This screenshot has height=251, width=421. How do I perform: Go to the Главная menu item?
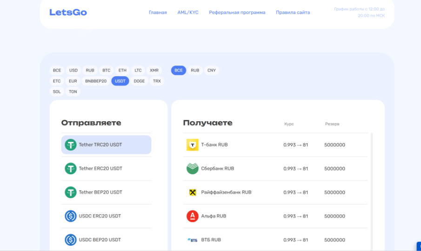point(158,13)
